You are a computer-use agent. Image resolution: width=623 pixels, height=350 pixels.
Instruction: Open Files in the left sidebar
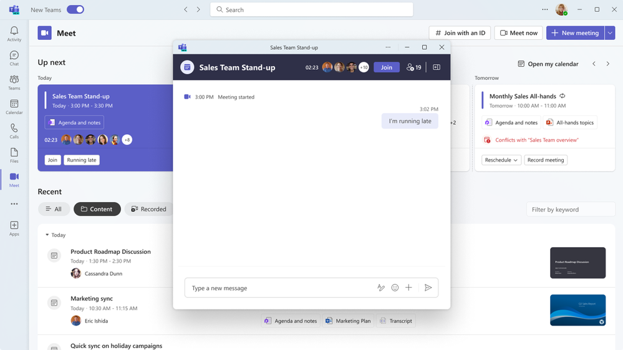coord(14,155)
